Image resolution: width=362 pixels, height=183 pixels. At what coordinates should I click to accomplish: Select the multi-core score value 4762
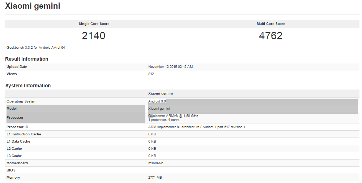(271, 36)
